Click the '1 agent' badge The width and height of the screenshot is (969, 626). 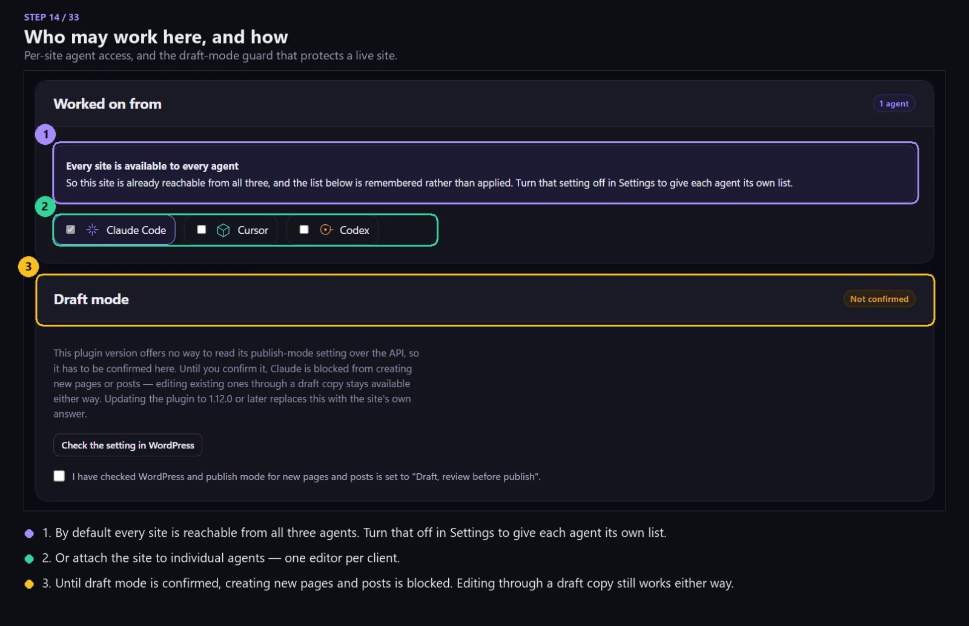click(894, 104)
